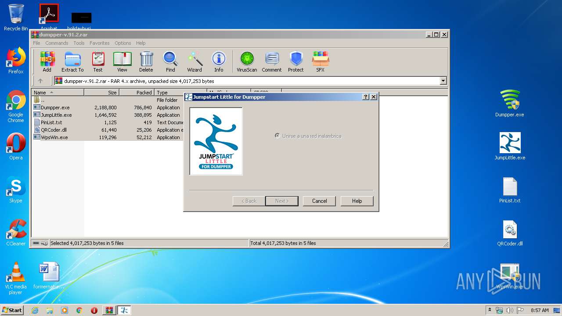Click the Help button in Jumpstart dialog
This screenshot has width=562, height=316.
point(357,201)
